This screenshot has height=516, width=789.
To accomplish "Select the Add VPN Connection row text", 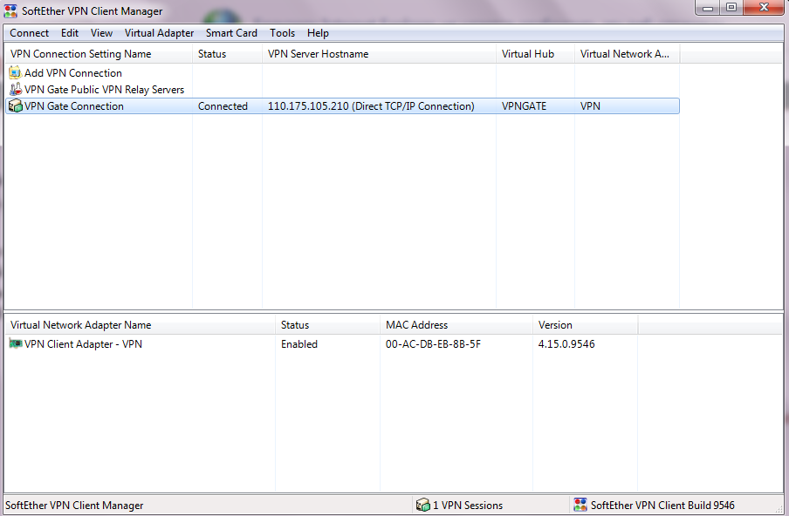I will point(73,73).
